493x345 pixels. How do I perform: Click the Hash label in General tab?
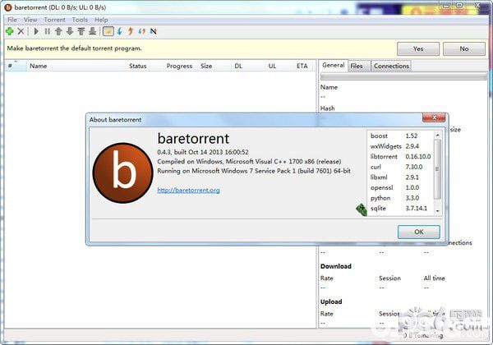pos(327,108)
